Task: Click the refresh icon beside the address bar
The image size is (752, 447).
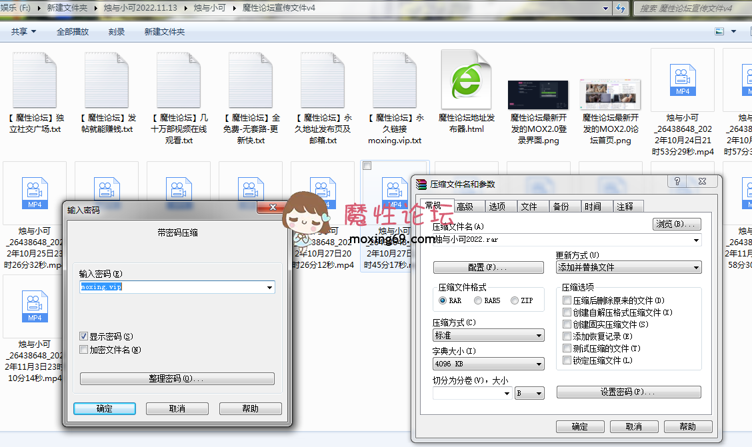Action: 621,9
